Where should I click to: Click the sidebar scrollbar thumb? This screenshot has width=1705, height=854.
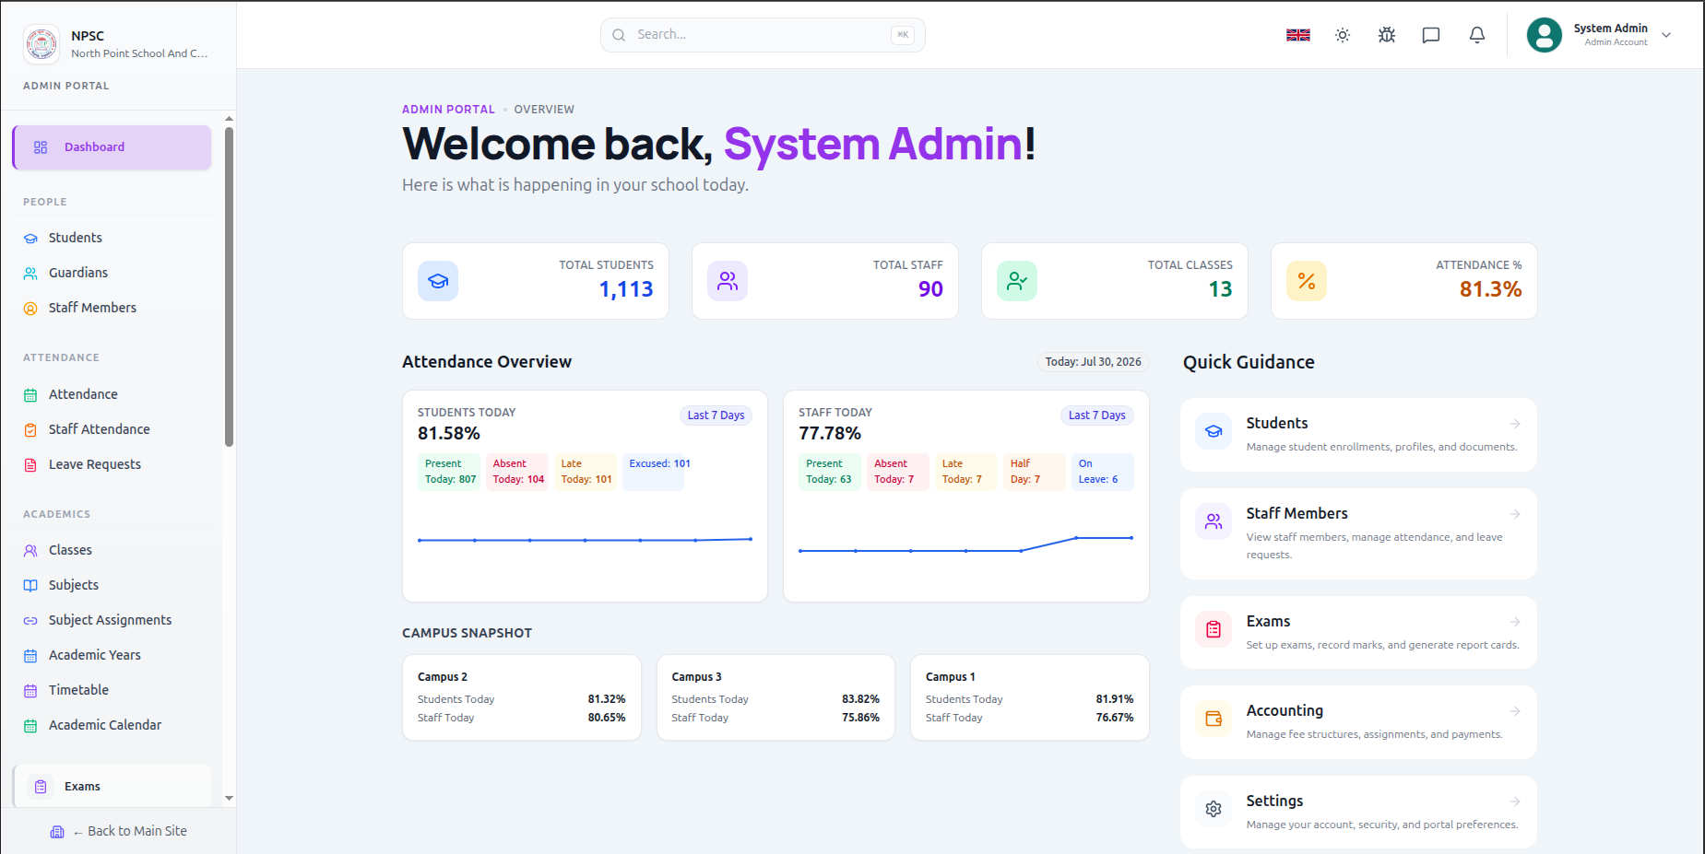(229, 287)
